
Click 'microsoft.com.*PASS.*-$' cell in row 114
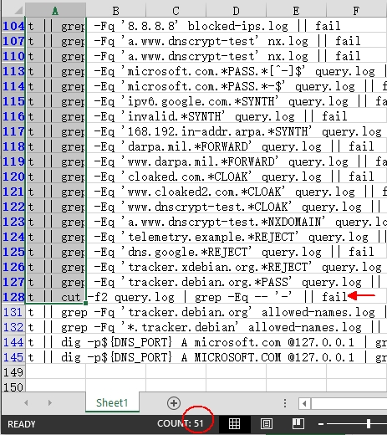click(x=203, y=86)
